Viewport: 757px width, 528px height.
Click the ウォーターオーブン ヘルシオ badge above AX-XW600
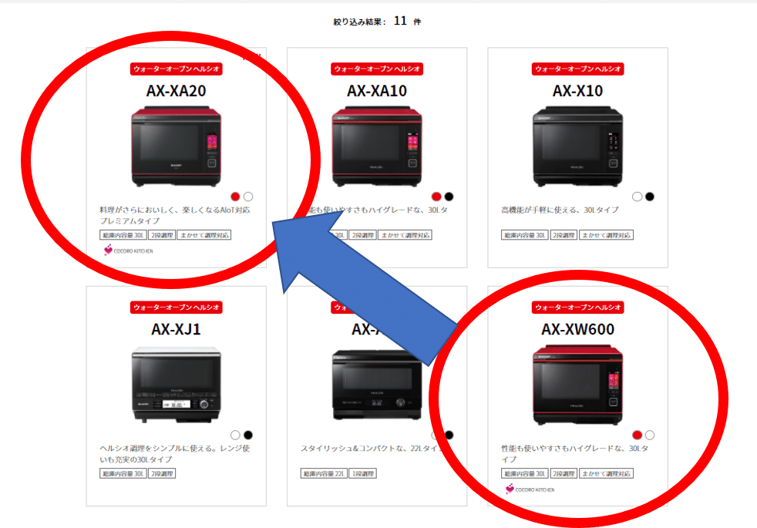578,308
